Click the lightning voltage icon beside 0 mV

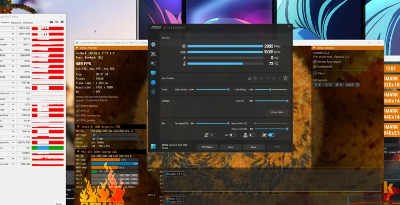coord(184,58)
